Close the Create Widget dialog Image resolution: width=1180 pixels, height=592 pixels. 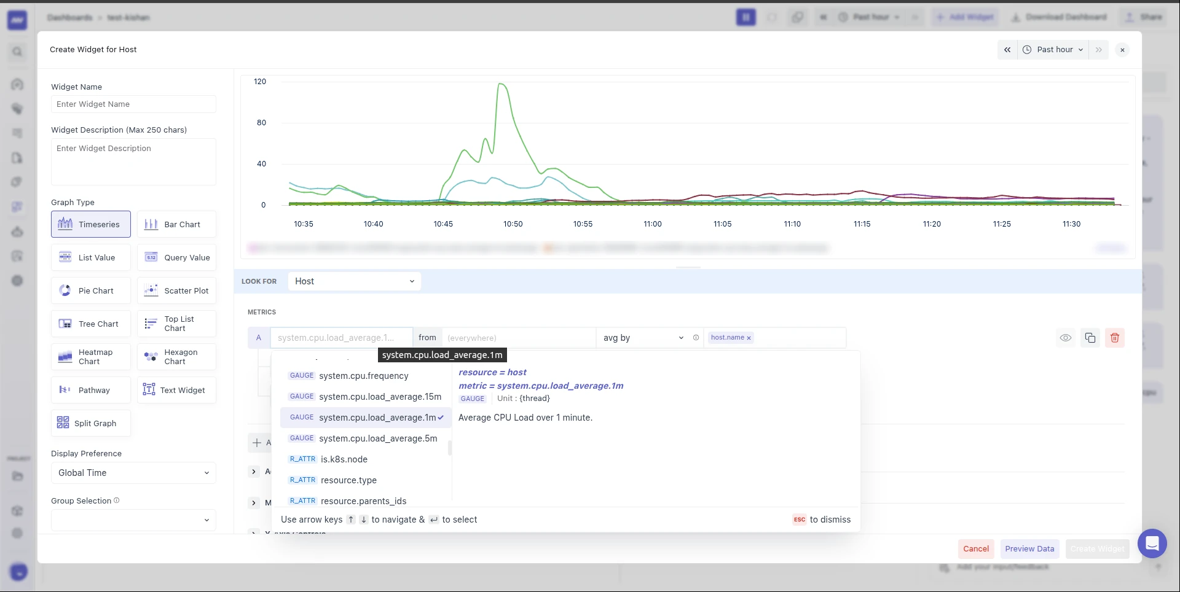click(1122, 50)
